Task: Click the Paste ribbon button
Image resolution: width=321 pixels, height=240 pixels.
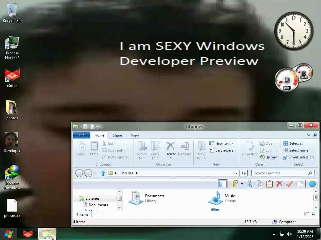Action: click(x=94, y=148)
